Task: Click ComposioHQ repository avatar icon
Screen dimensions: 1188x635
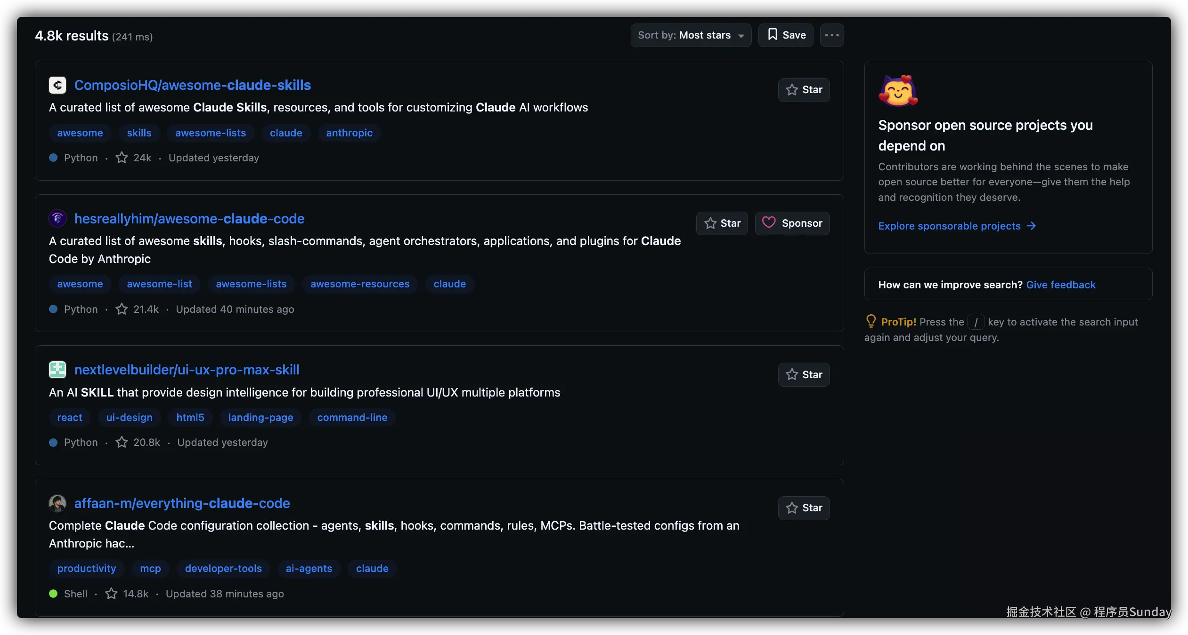Action: [57, 85]
